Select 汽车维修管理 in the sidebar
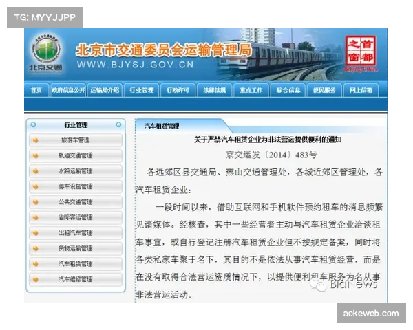The width and height of the screenshot is (413, 330). click(x=76, y=280)
